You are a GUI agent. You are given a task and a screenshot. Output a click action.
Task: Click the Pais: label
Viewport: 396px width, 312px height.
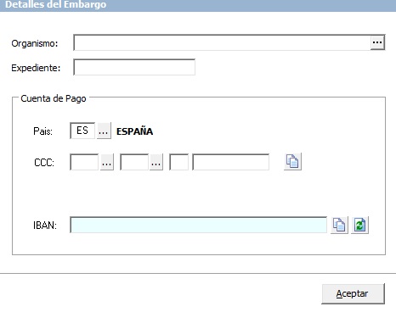[42, 131]
